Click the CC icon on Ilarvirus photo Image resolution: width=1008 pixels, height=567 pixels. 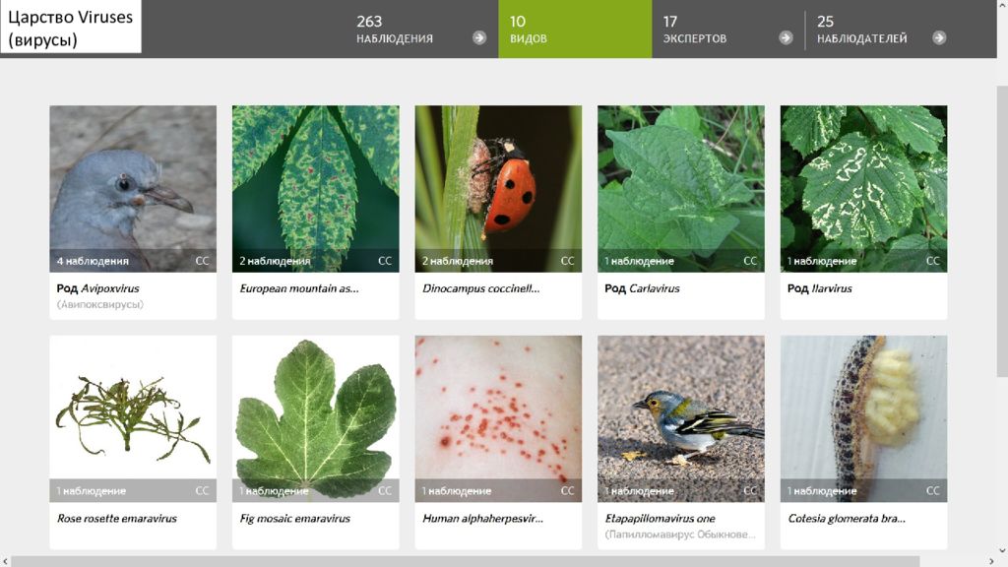(x=933, y=261)
